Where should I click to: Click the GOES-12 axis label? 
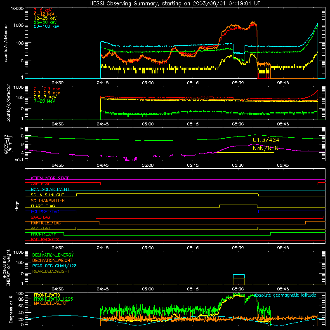[8, 144]
